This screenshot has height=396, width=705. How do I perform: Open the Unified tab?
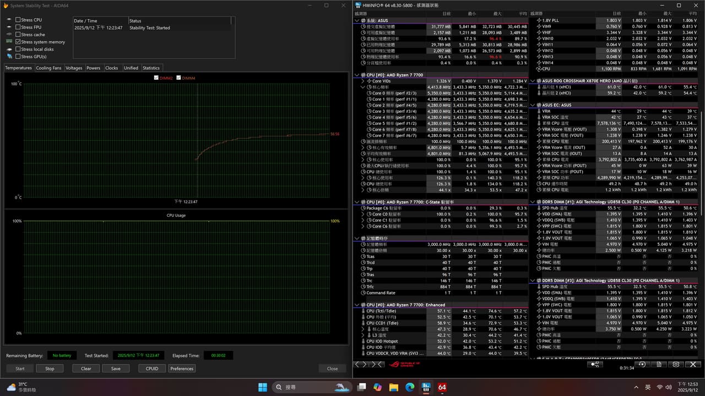point(131,68)
